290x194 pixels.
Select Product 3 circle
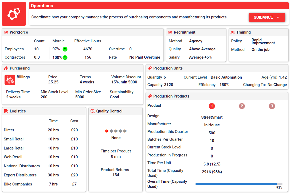click(272, 106)
